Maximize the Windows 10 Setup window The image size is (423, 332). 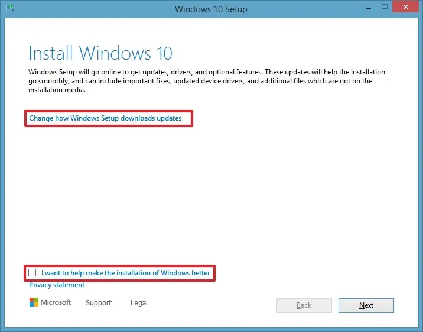coord(385,7)
